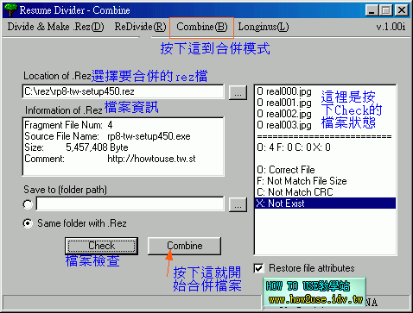Screen dimensions: 413x313
Task: Click the Location of .Rez path field
Action: coord(124,91)
